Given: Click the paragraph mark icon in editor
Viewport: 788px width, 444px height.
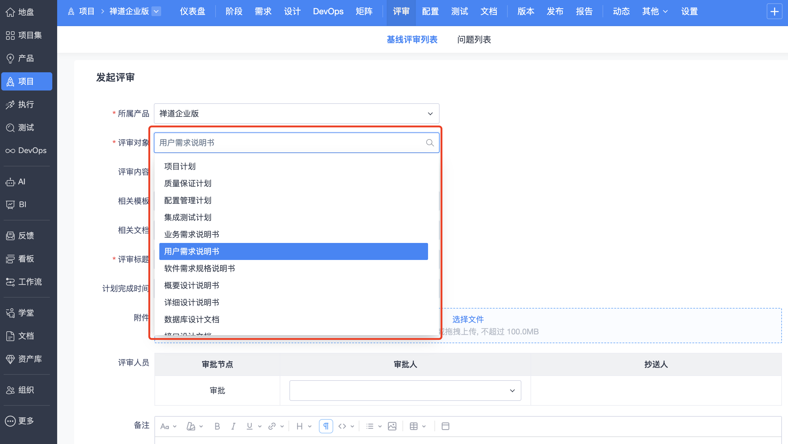Looking at the screenshot, I should tap(326, 426).
